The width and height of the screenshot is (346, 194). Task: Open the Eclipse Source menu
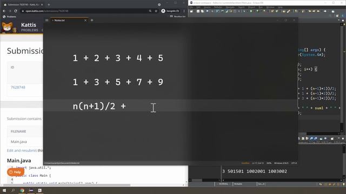(x=207, y=7)
